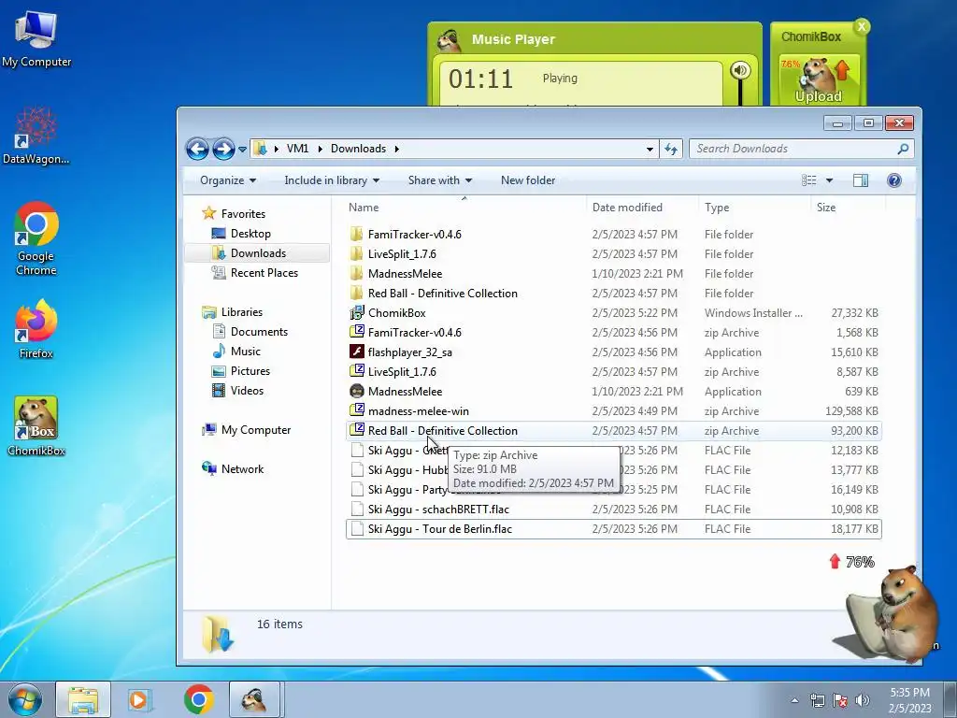
Task: Click the ChomikBox Upload hamster button
Action: click(x=819, y=80)
